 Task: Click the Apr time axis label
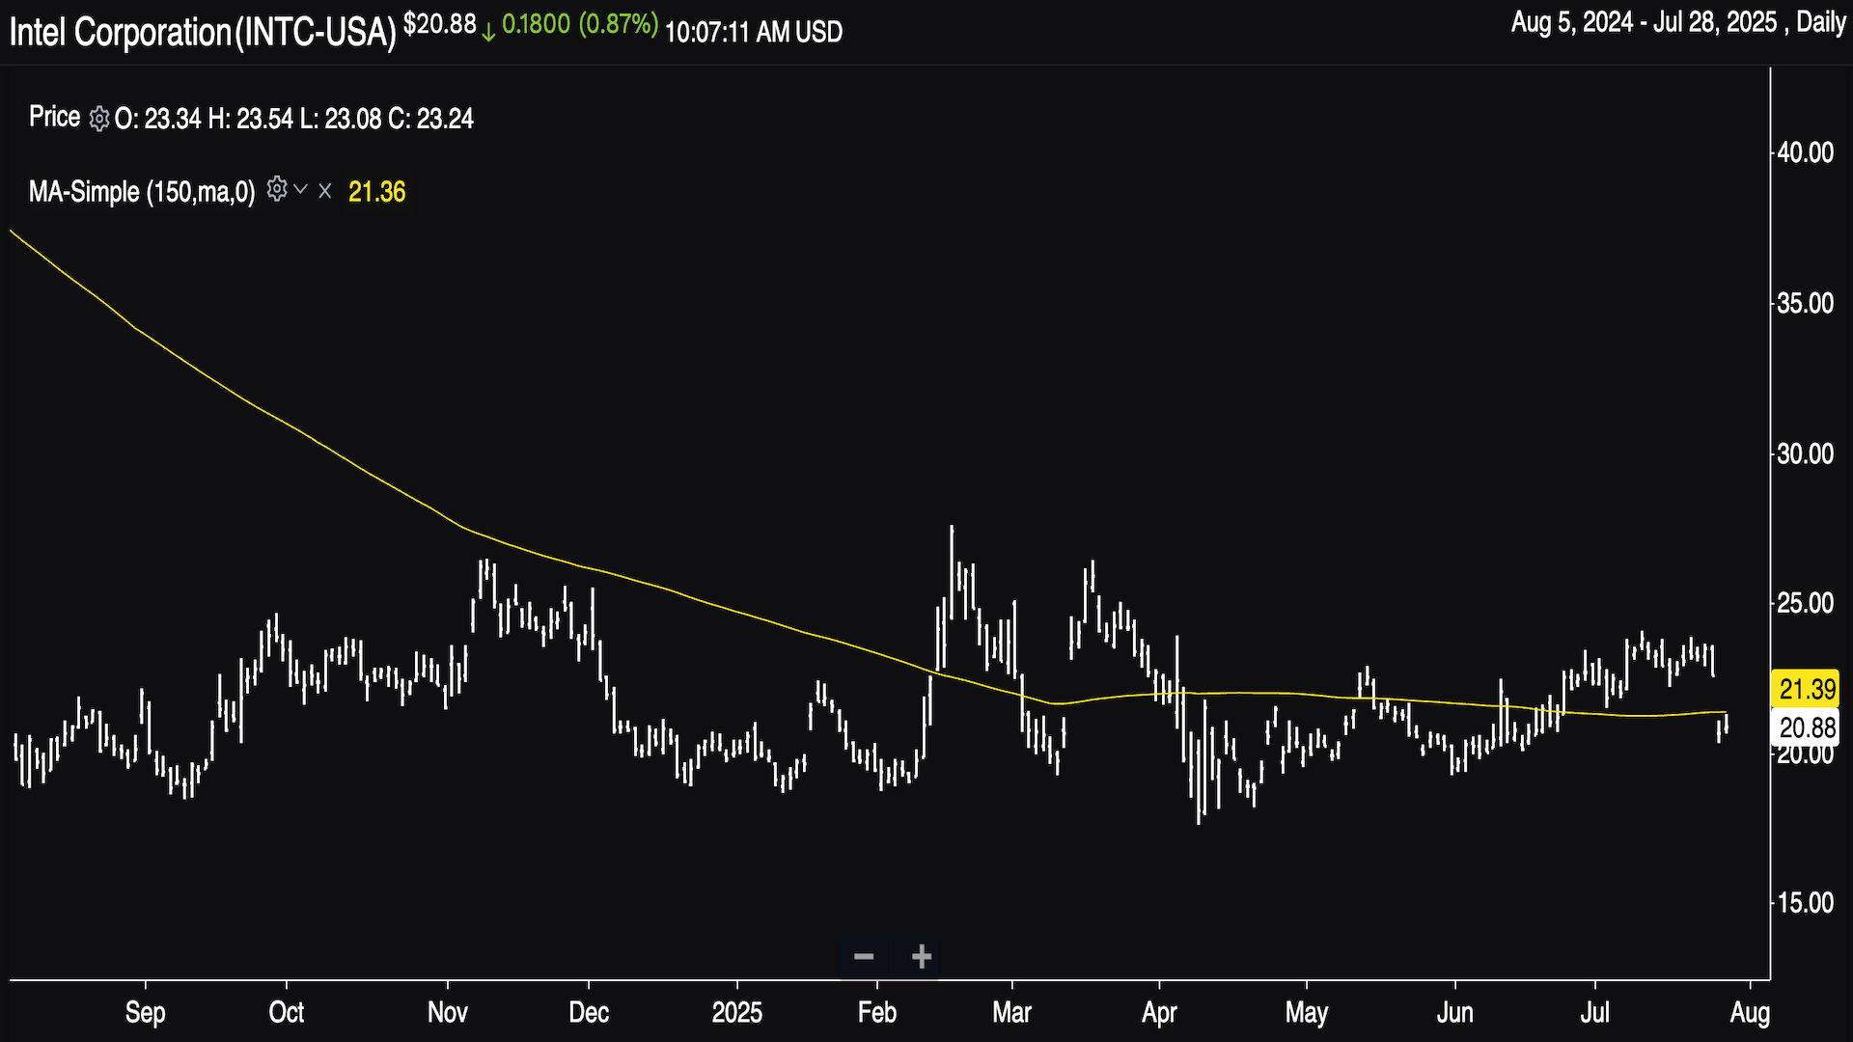1159,1012
